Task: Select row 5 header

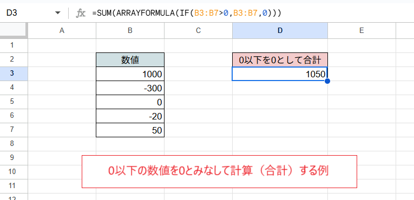Action: pyautogui.click(x=14, y=102)
